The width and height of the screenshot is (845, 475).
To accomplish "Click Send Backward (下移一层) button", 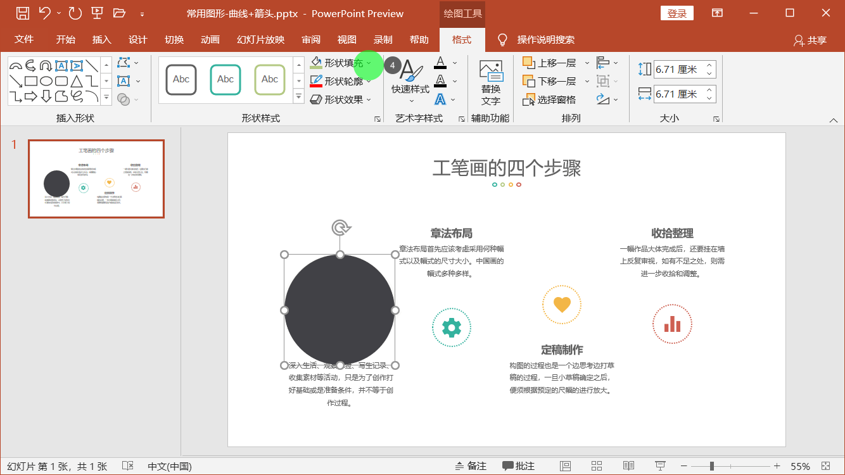I will 549,81.
